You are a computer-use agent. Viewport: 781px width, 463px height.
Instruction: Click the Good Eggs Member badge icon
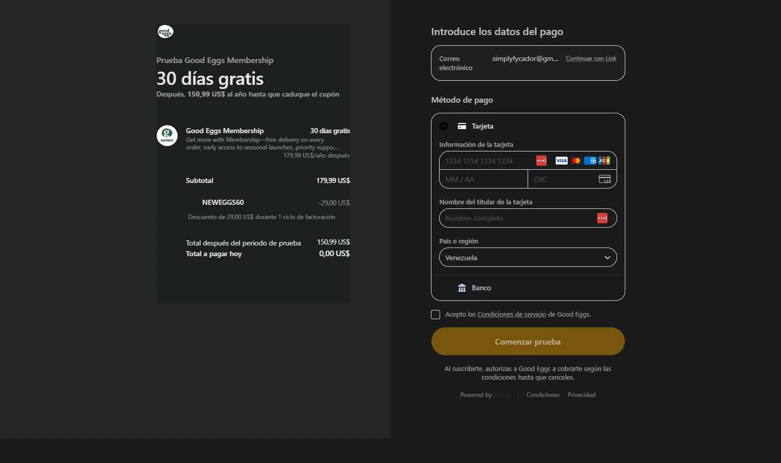tap(167, 136)
